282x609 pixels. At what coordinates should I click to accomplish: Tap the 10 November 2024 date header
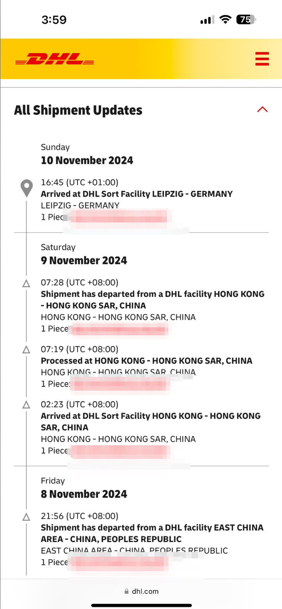[x=87, y=160]
